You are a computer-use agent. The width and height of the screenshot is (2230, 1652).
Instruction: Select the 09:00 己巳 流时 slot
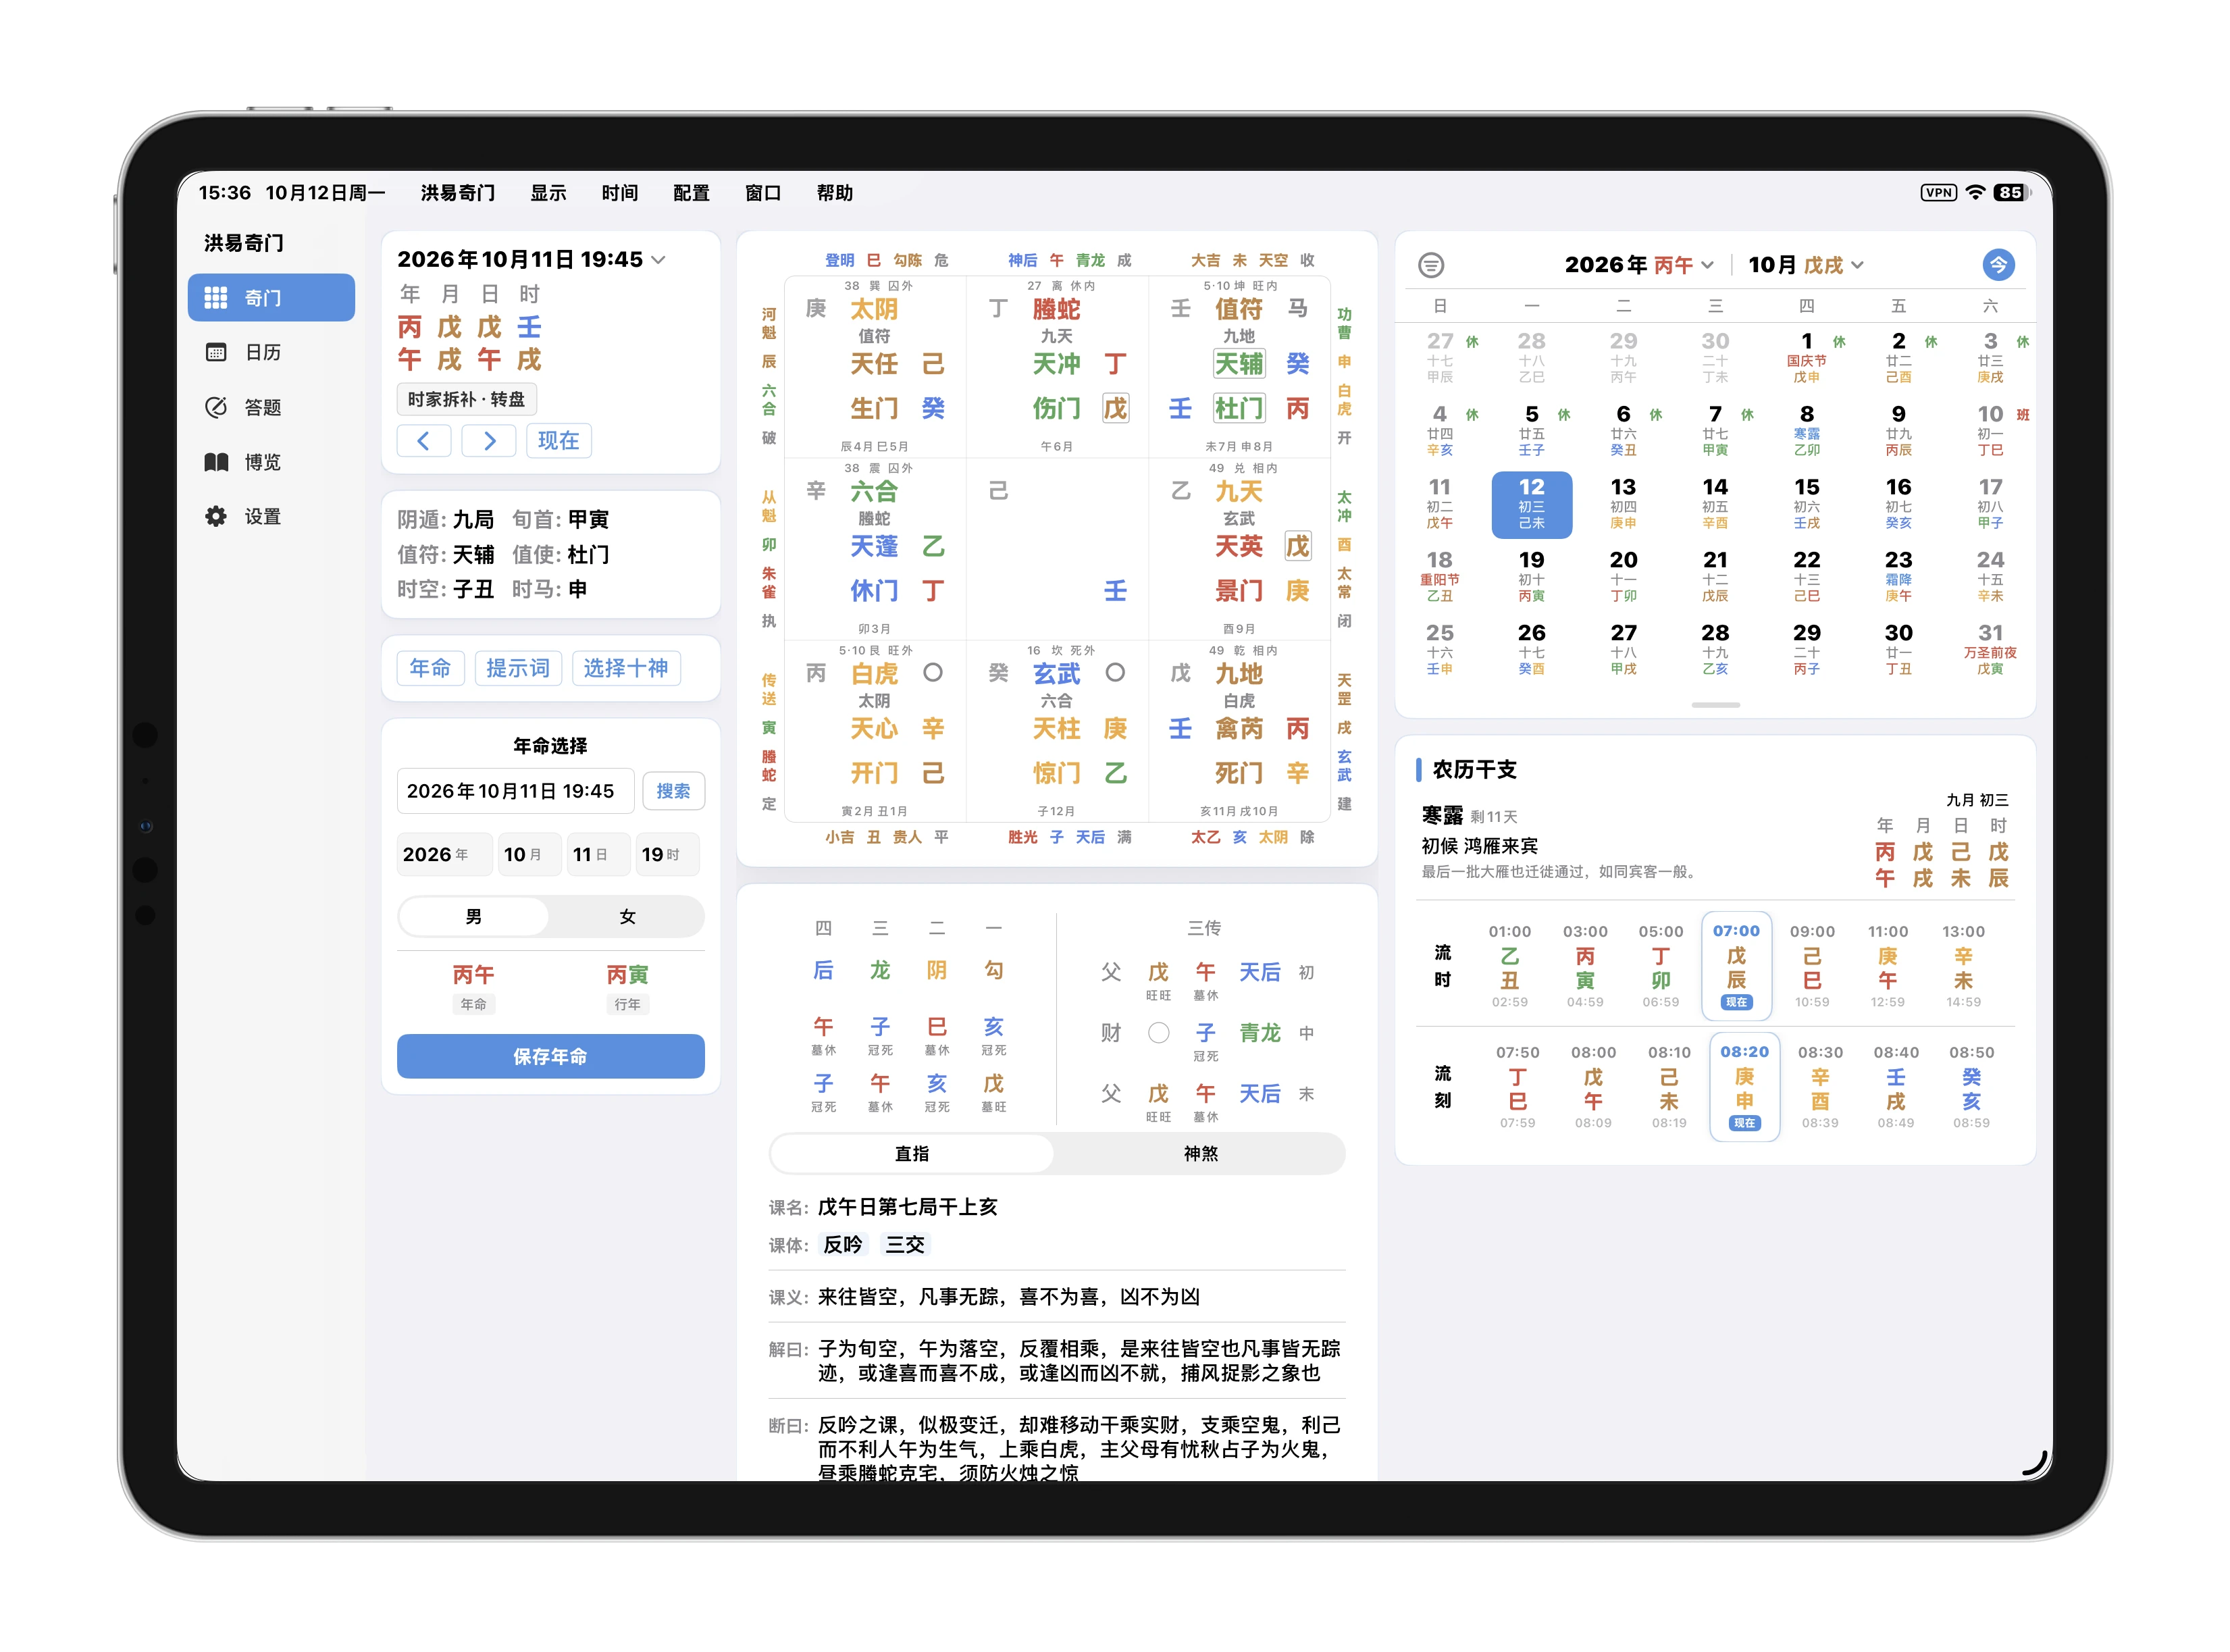point(1812,966)
